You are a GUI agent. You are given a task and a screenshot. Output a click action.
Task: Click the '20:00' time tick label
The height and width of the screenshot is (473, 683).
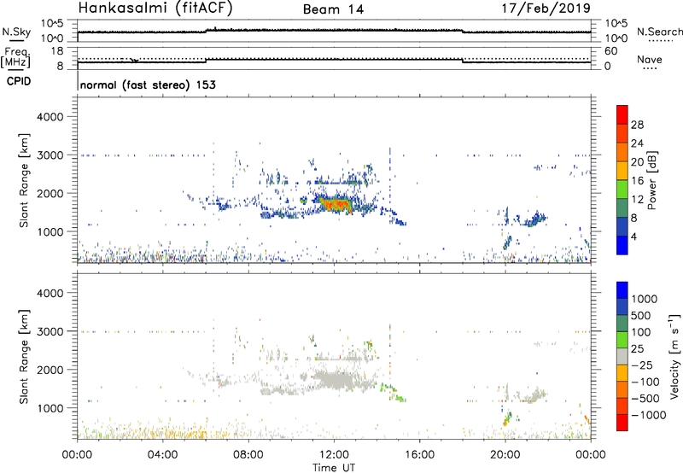click(x=505, y=455)
